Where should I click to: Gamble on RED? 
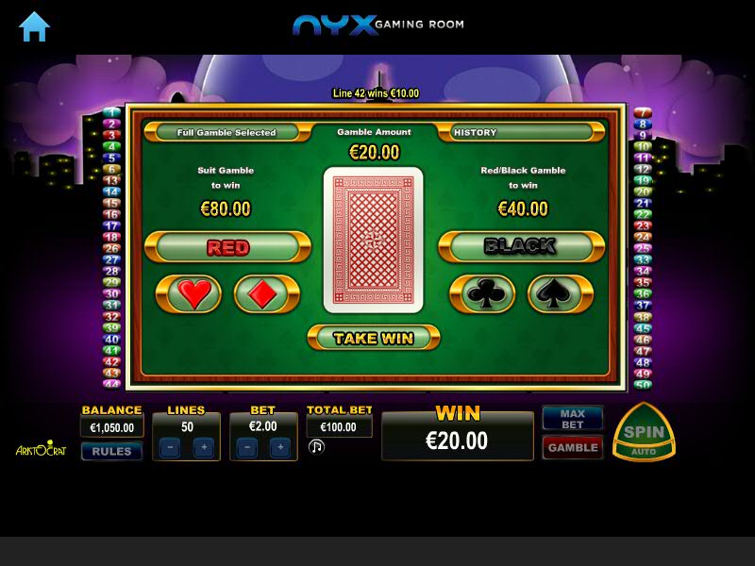pyautogui.click(x=227, y=247)
